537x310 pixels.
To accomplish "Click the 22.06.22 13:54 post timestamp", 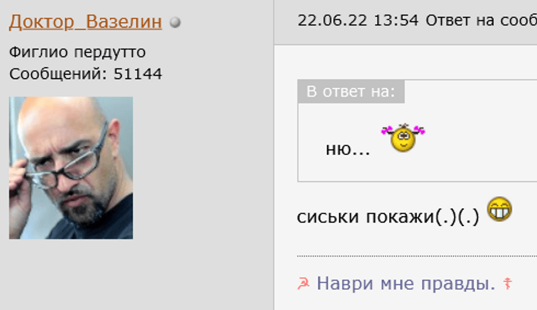I will [358, 21].
